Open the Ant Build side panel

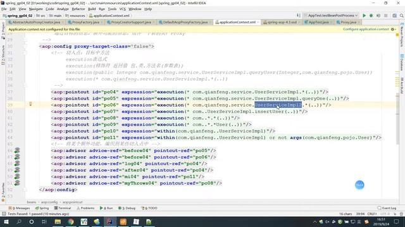point(402,86)
